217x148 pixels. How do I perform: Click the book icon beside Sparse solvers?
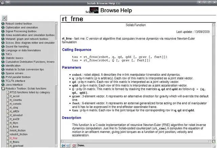(x=3, y=73)
